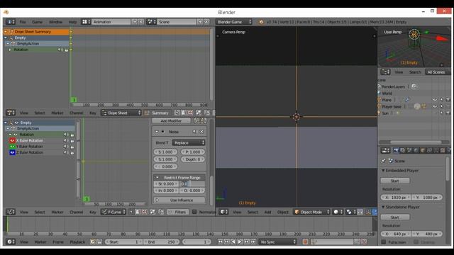Open the Dope Sheet editor type icon
454x255 pixels.
tap(11, 113)
